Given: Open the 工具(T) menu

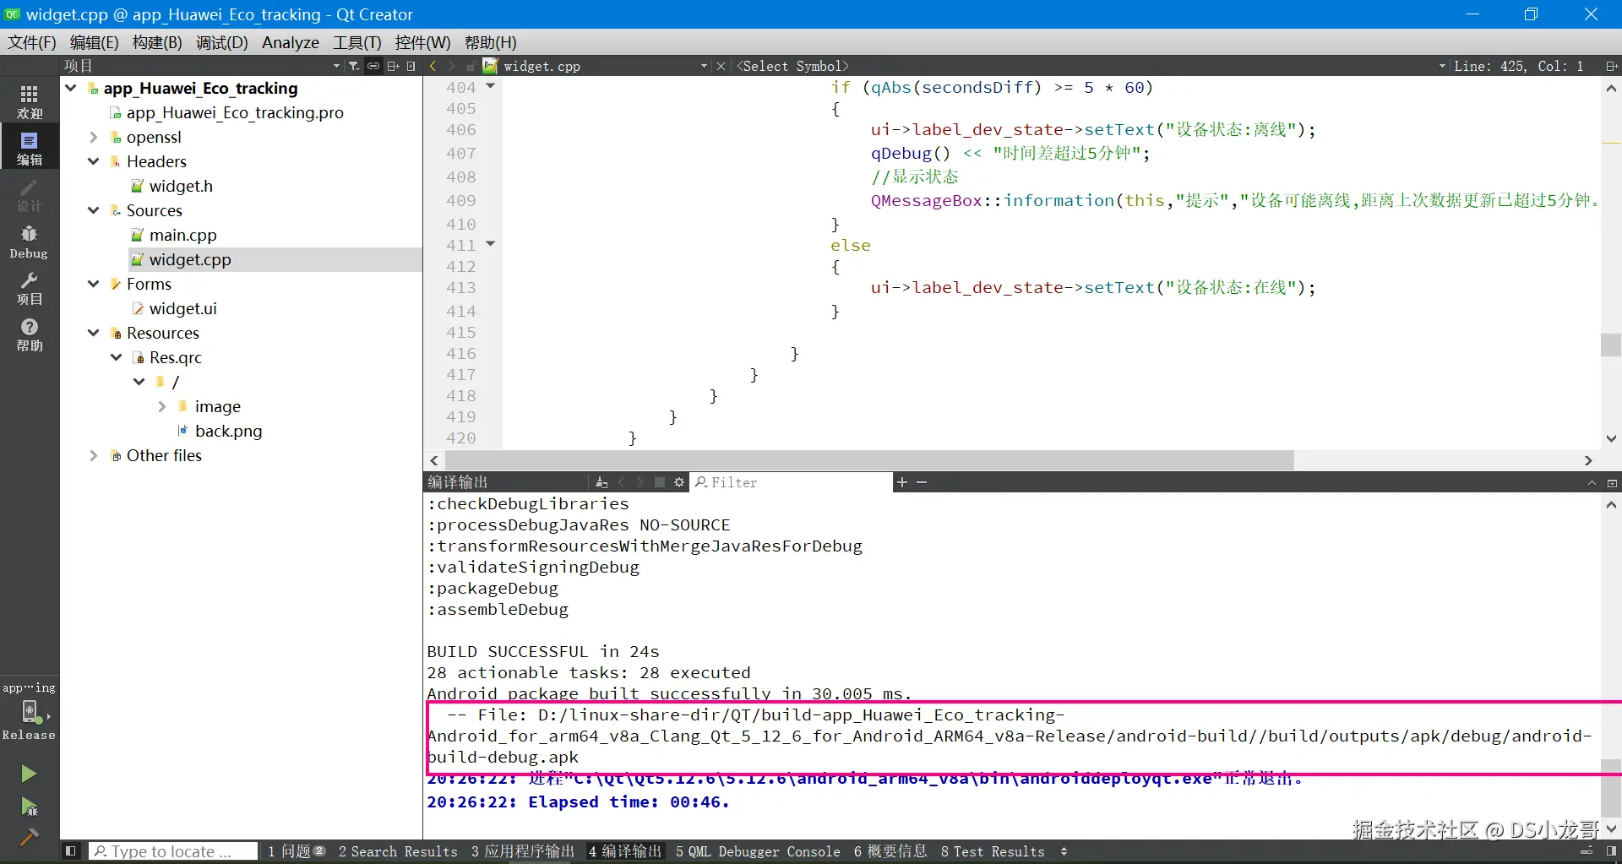Looking at the screenshot, I should click(x=357, y=42).
